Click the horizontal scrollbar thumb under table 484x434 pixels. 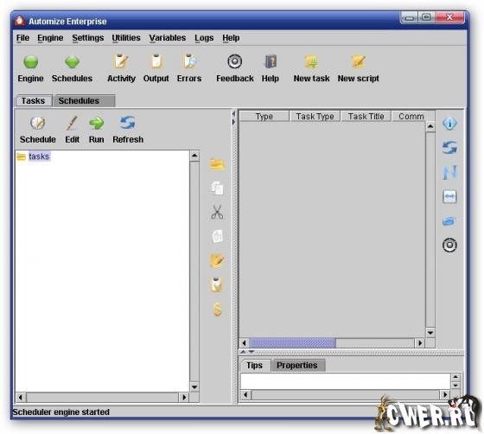click(x=292, y=343)
